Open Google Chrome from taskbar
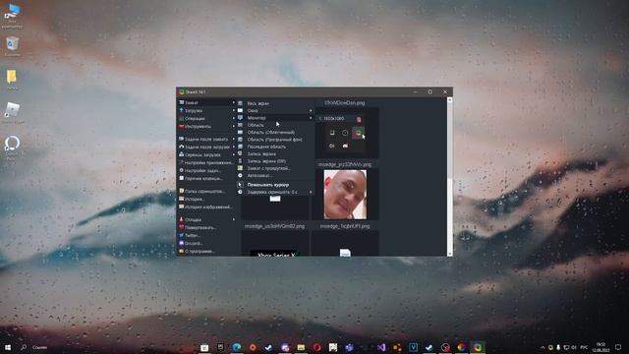 pyautogui.click(x=461, y=347)
